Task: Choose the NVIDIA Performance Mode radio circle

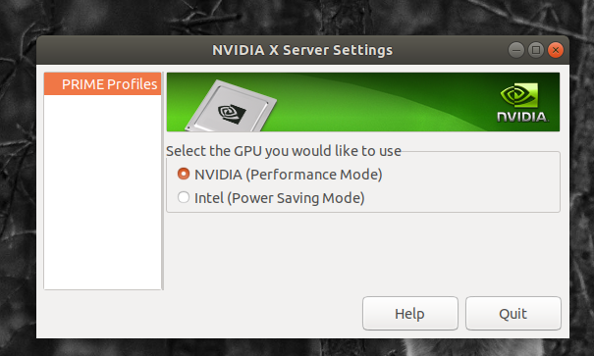Action: 184,174
